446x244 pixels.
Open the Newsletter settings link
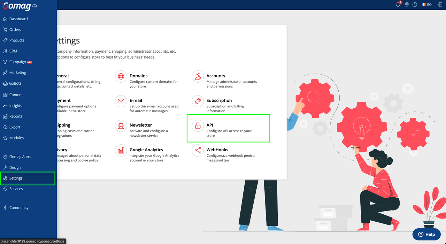pyautogui.click(x=141, y=125)
